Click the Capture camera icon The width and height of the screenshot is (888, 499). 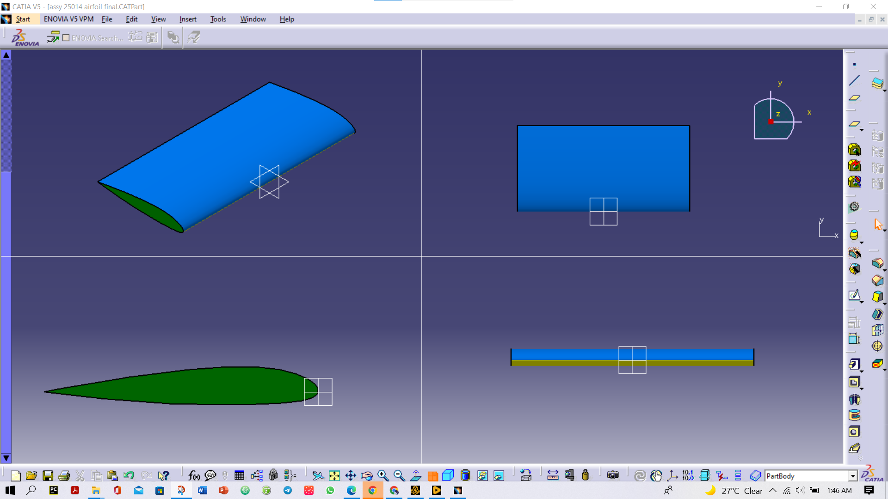click(x=613, y=475)
